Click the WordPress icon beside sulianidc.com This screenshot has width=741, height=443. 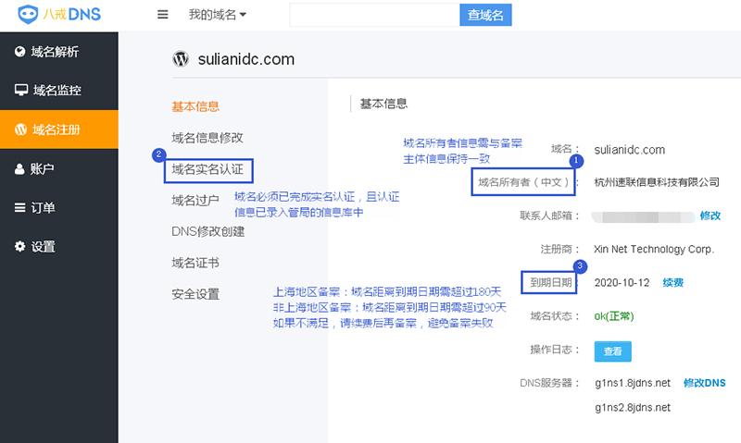[x=181, y=59]
